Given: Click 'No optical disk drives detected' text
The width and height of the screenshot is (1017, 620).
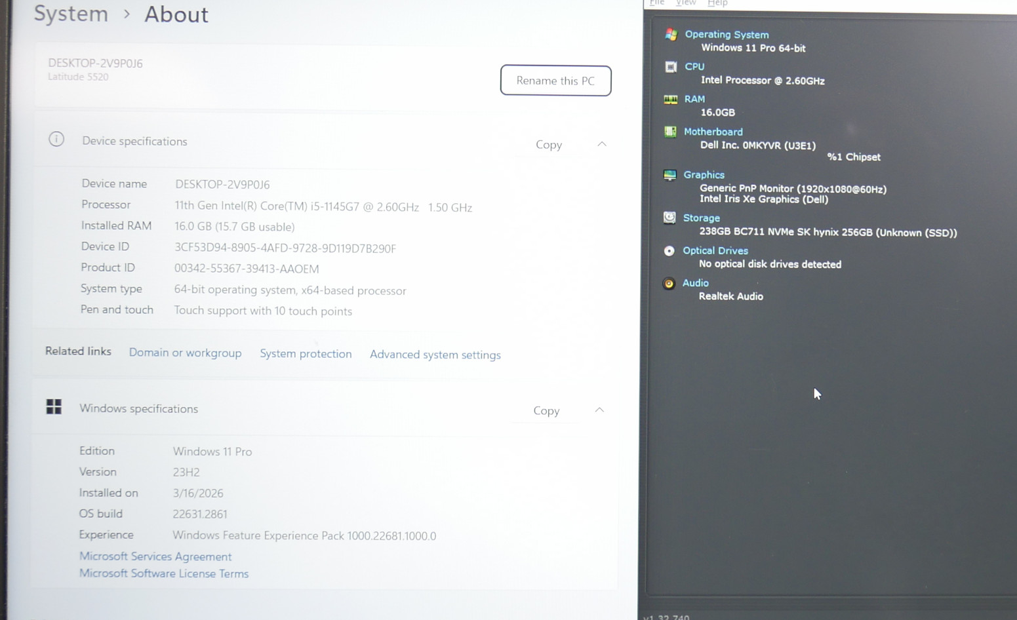Looking at the screenshot, I should (x=770, y=264).
